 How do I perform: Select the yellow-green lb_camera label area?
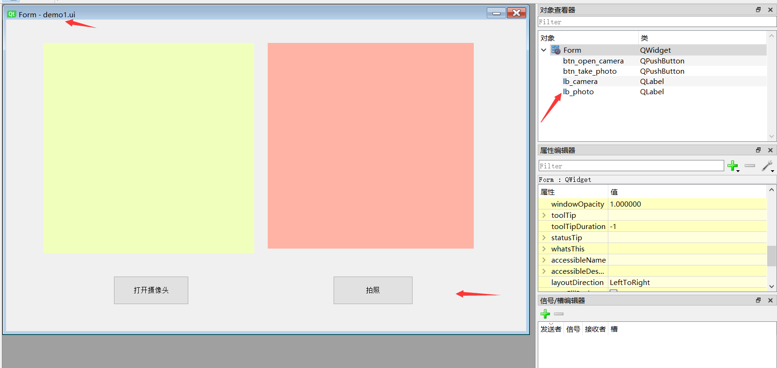click(x=149, y=148)
